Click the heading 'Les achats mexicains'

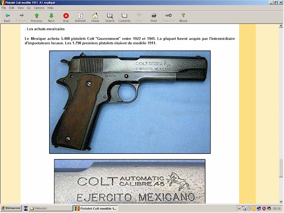tap(44, 29)
